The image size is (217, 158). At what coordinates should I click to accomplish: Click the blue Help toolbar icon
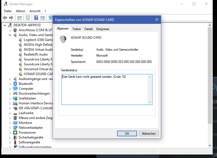(x=36, y=18)
